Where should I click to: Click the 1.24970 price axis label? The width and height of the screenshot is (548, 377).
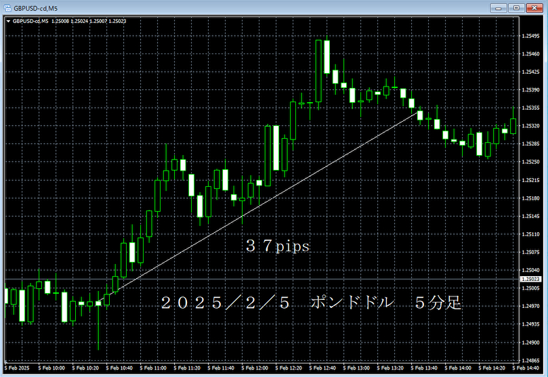tap(530, 306)
